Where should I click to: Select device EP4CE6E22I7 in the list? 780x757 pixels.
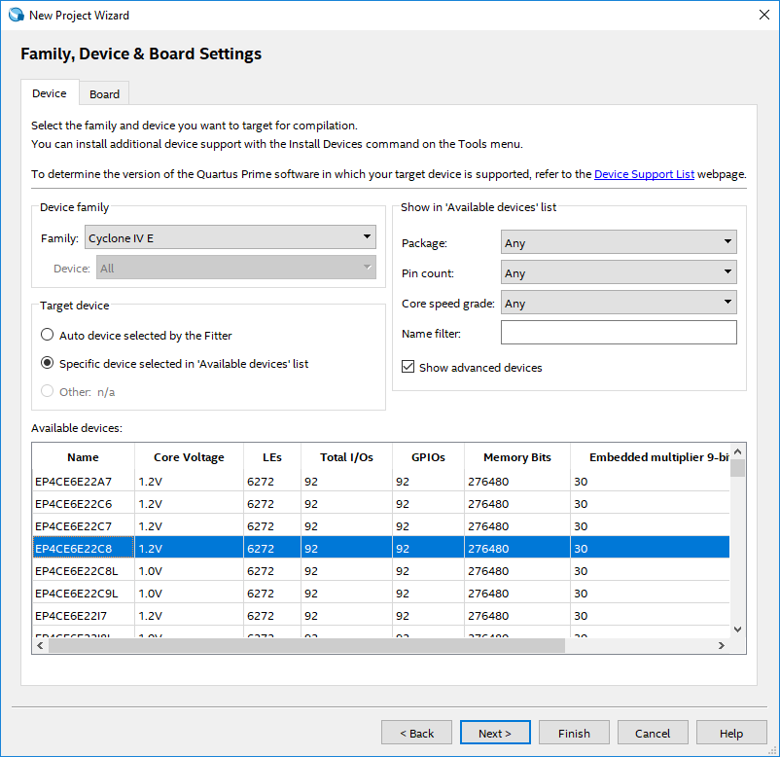[381, 616]
